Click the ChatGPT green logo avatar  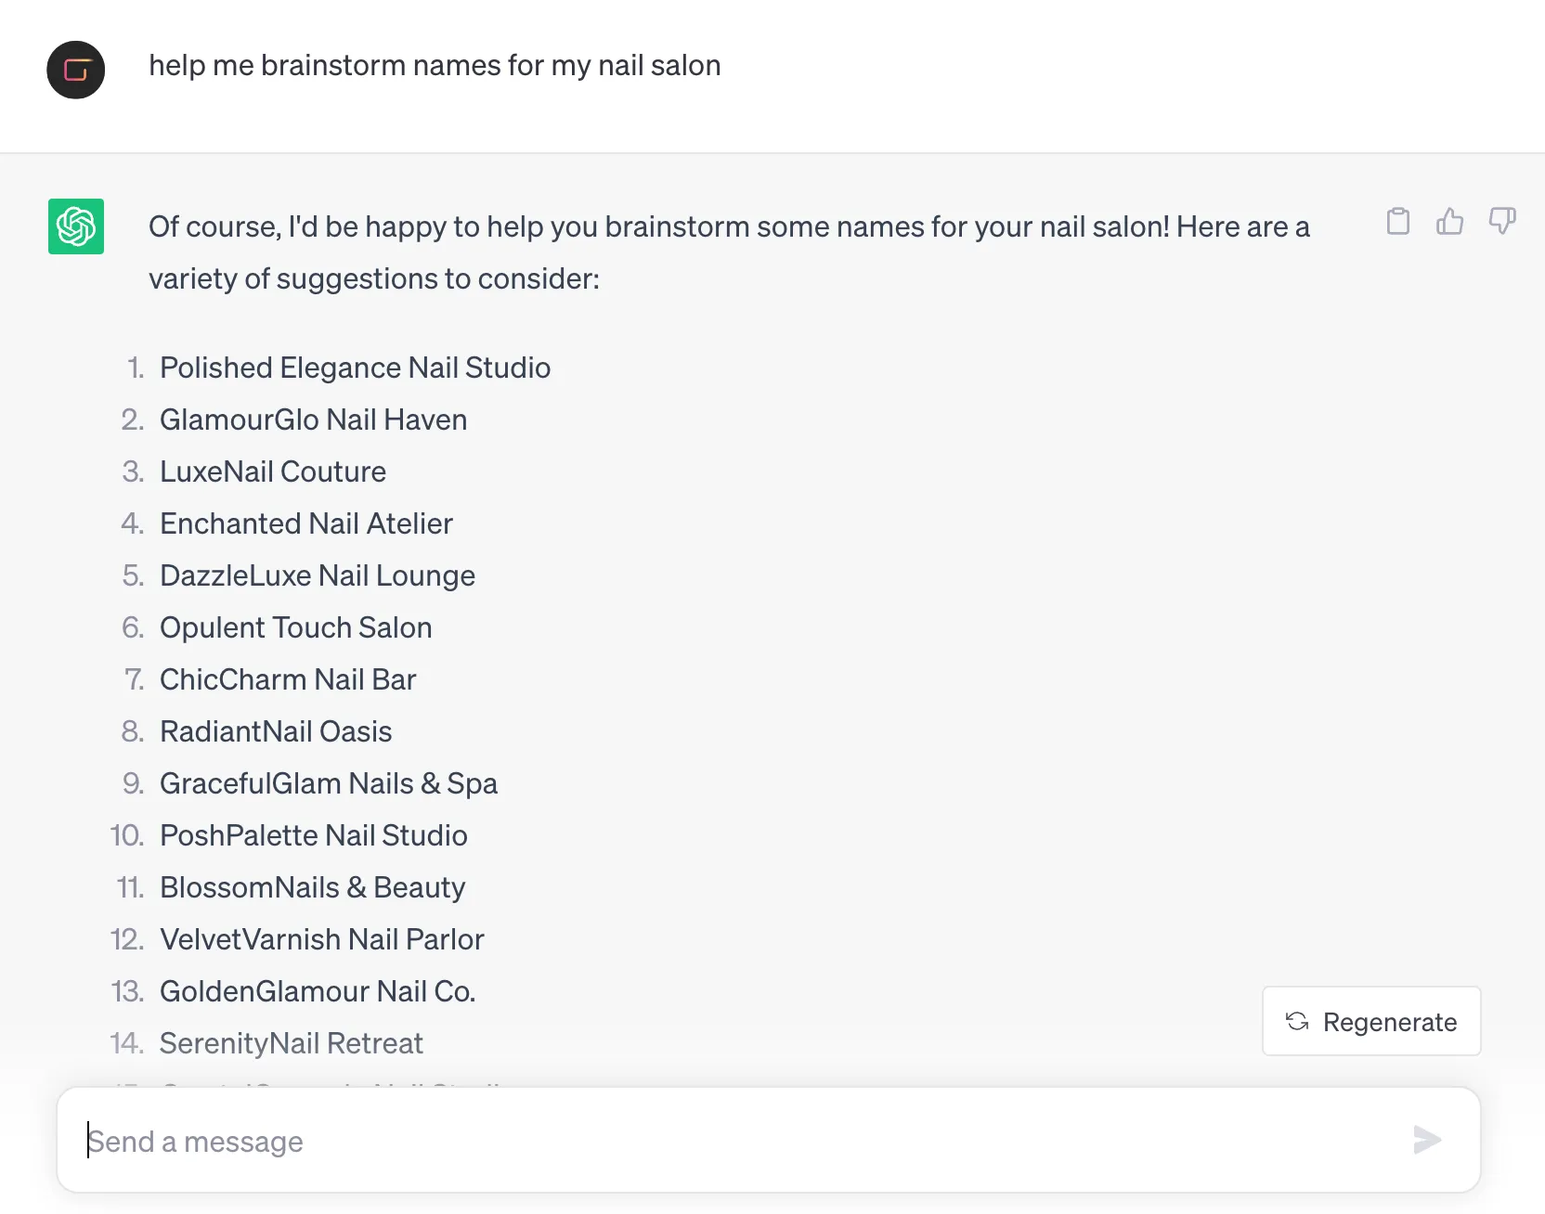pos(76,226)
